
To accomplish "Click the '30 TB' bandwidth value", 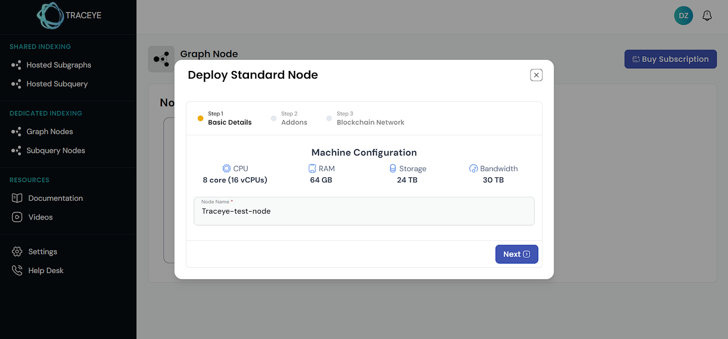I will click(493, 180).
